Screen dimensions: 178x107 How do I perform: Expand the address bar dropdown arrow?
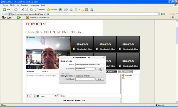coord(159,14)
